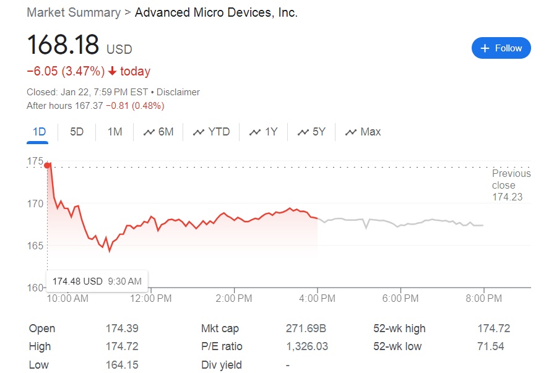Click the red down arrow icon
Viewport: 554px width, 373px height.
112,71
